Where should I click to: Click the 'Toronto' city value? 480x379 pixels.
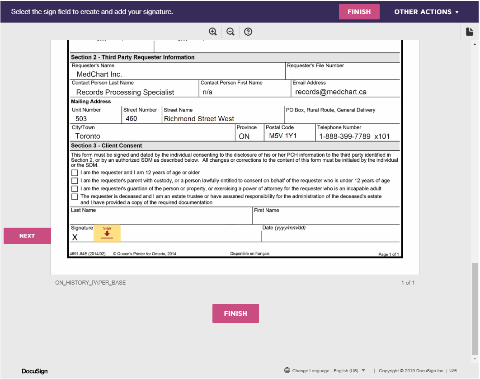pos(88,136)
